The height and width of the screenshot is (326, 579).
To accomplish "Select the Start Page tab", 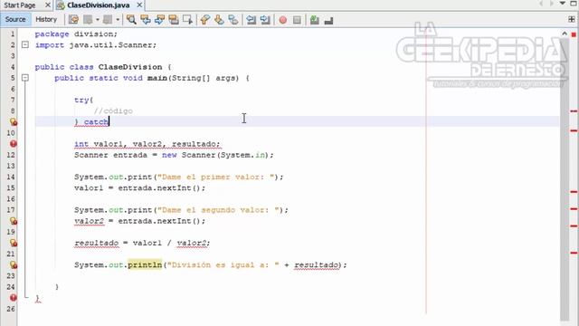I will (x=20, y=5).
